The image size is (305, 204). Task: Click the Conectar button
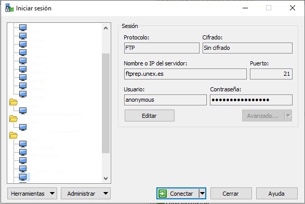pos(178,194)
